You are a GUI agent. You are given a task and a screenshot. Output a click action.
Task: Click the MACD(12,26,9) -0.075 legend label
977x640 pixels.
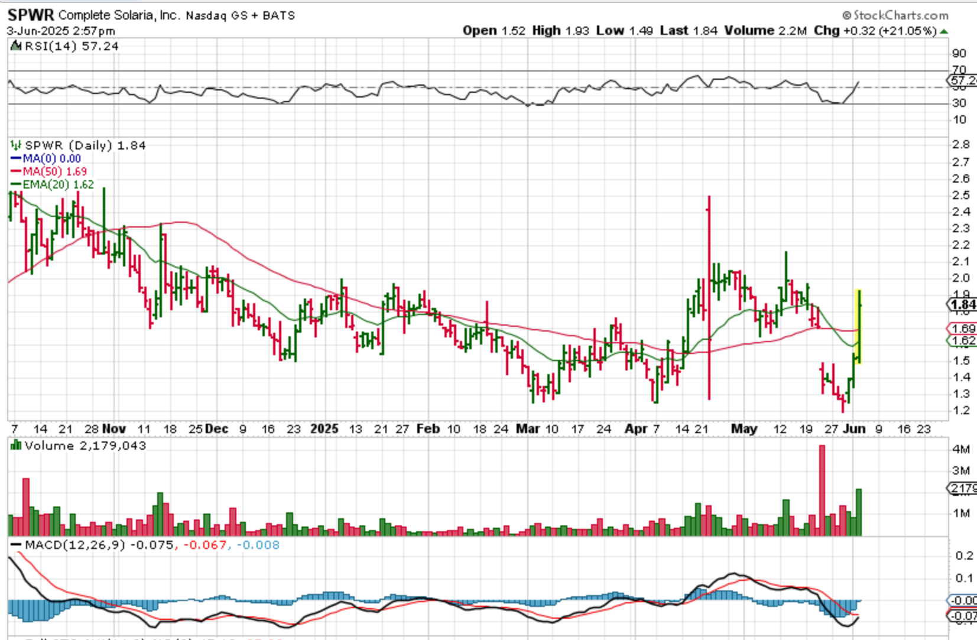pyautogui.click(x=99, y=545)
